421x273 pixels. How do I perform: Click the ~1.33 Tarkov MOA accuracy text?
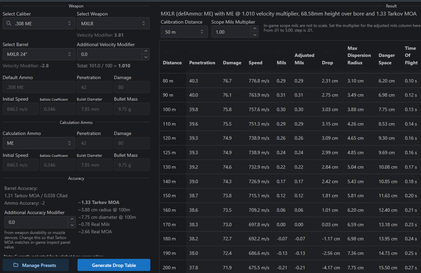tap(99, 202)
